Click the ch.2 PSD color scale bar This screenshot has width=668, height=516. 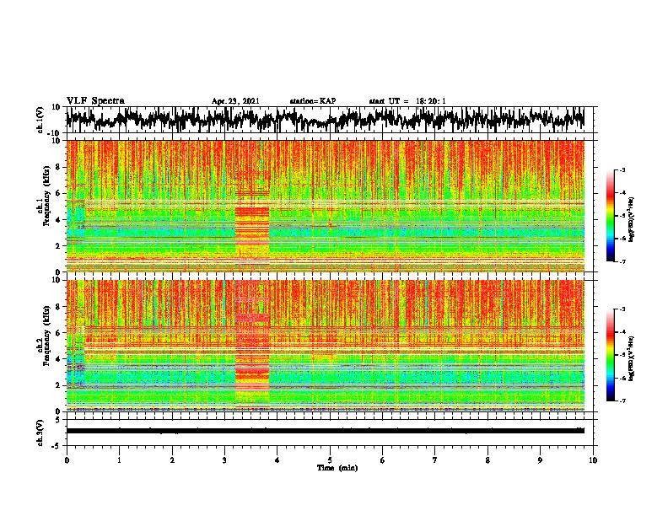click(x=610, y=355)
